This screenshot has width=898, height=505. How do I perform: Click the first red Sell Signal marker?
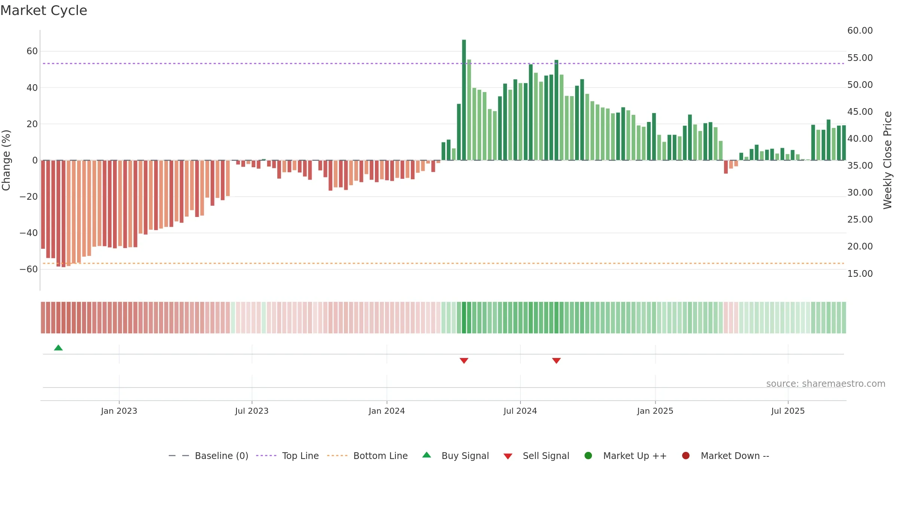[464, 361]
